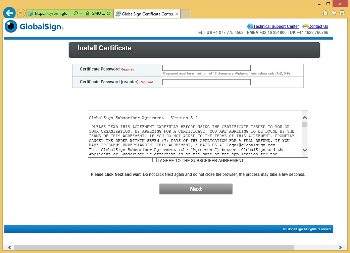Go to the browser Home icon
Image resolution: width=350 pixels, height=253 pixels.
(325, 13)
